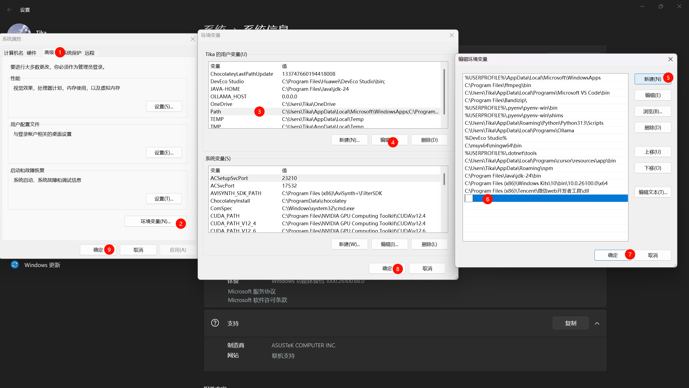Click the back arrow in Settings
The width and height of the screenshot is (689, 388).
pos(10,10)
